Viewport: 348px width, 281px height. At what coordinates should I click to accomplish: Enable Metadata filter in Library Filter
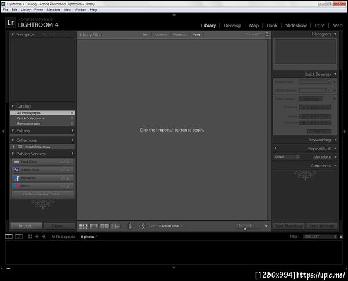click(180, 35)
